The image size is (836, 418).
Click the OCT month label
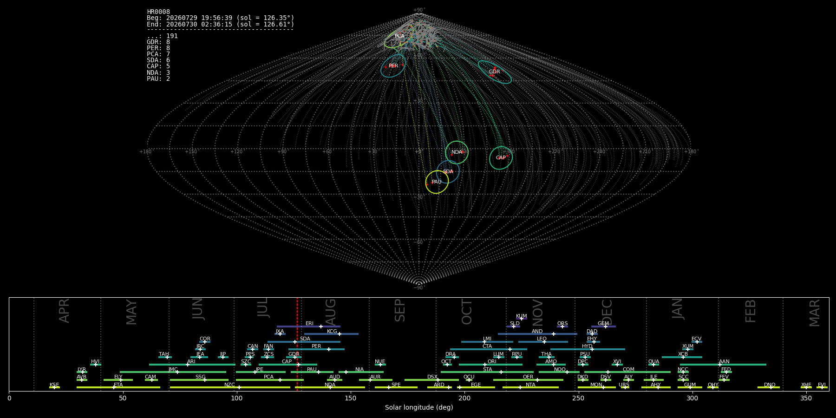pos(467,312)
